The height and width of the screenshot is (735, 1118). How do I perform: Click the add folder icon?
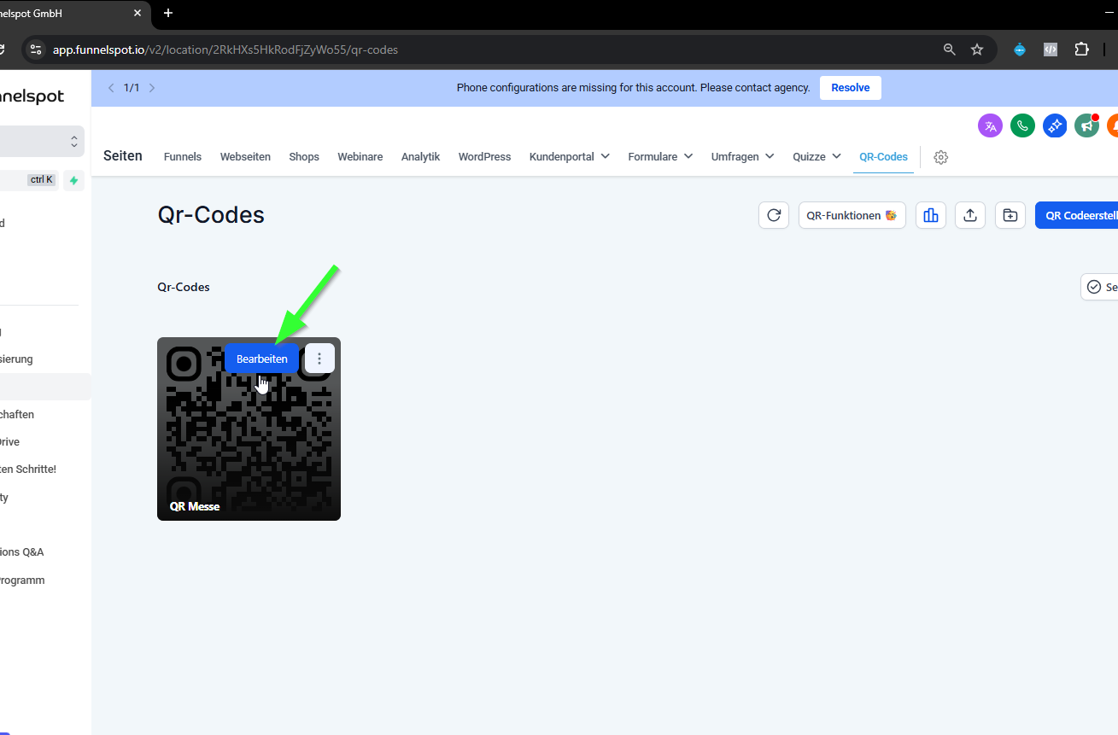1010,215
